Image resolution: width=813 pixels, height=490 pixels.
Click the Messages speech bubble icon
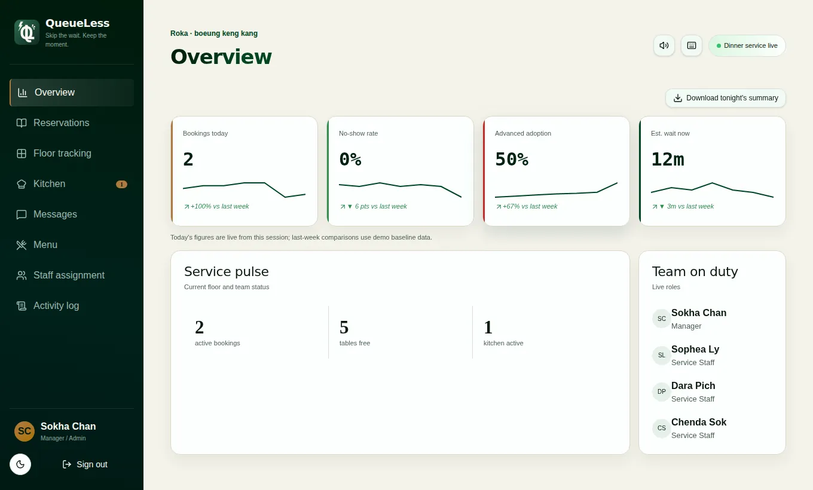(x=22, y=215)
